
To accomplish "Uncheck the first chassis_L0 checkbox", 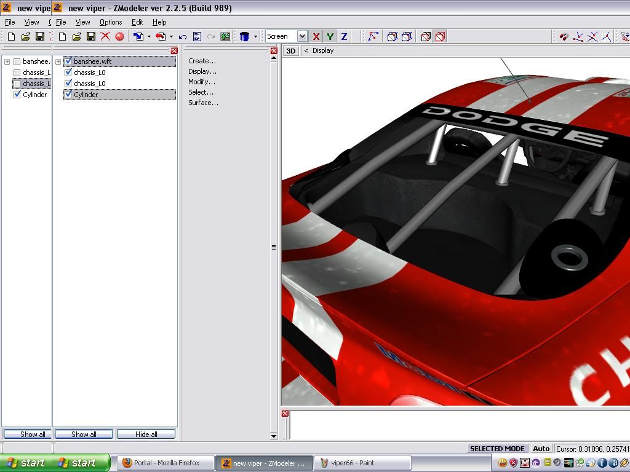I will pos(68,73).
